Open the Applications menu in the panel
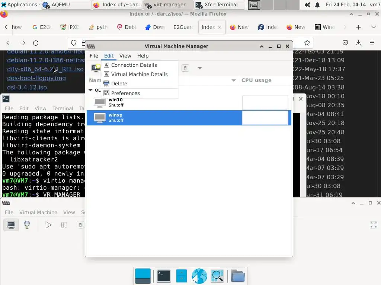381x285 pixels. pos(20,4)
